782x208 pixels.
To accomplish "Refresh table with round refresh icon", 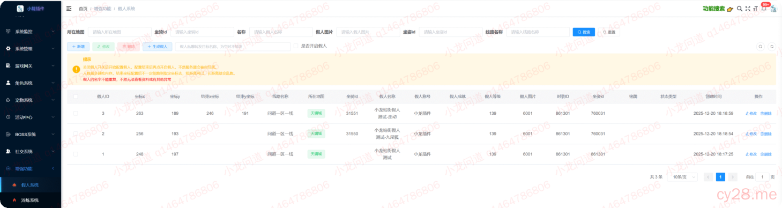I will coord(772,47).
